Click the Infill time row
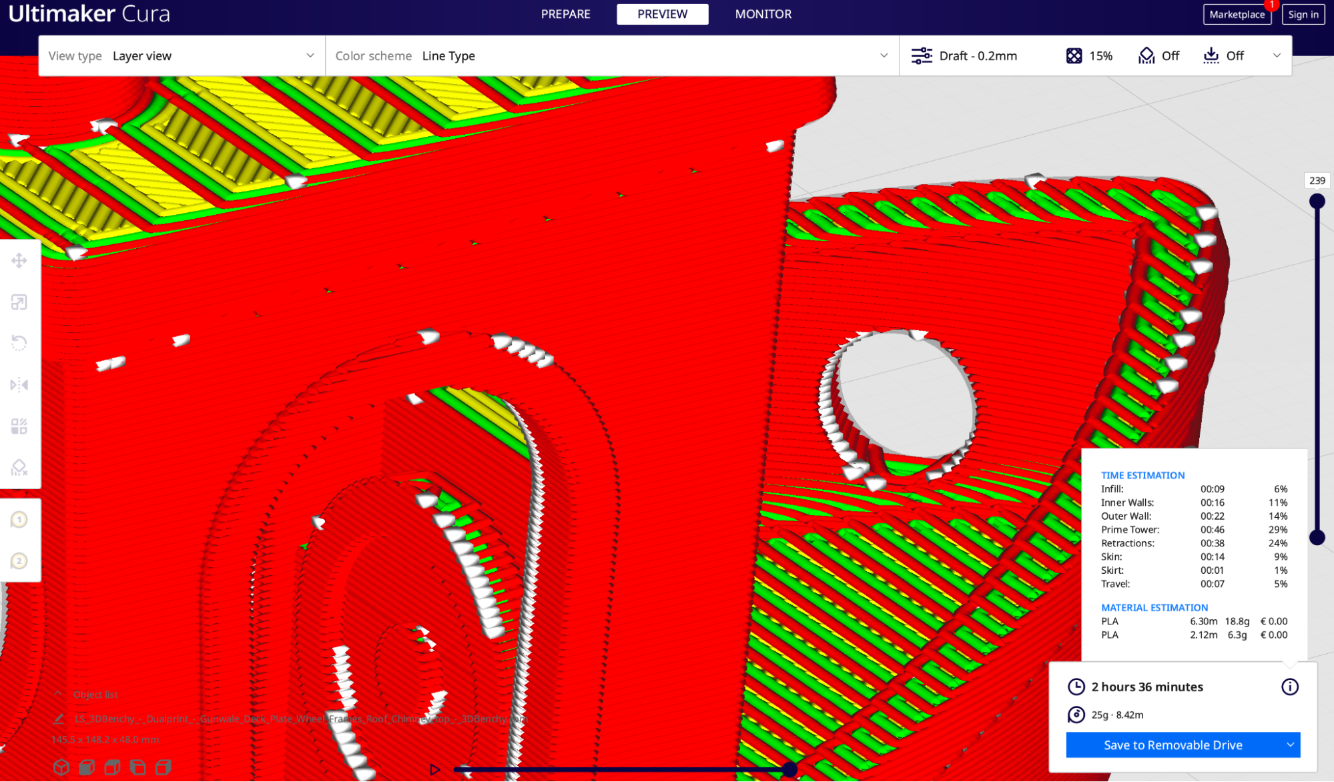The height and width of the screenshot is (782, 1334). [1194, 489]
